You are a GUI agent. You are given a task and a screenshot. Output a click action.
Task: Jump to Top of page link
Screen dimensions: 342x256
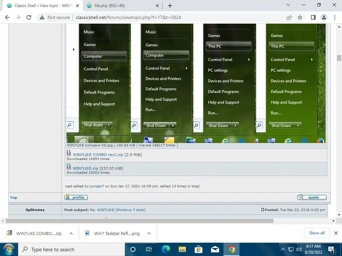point(13,197)
